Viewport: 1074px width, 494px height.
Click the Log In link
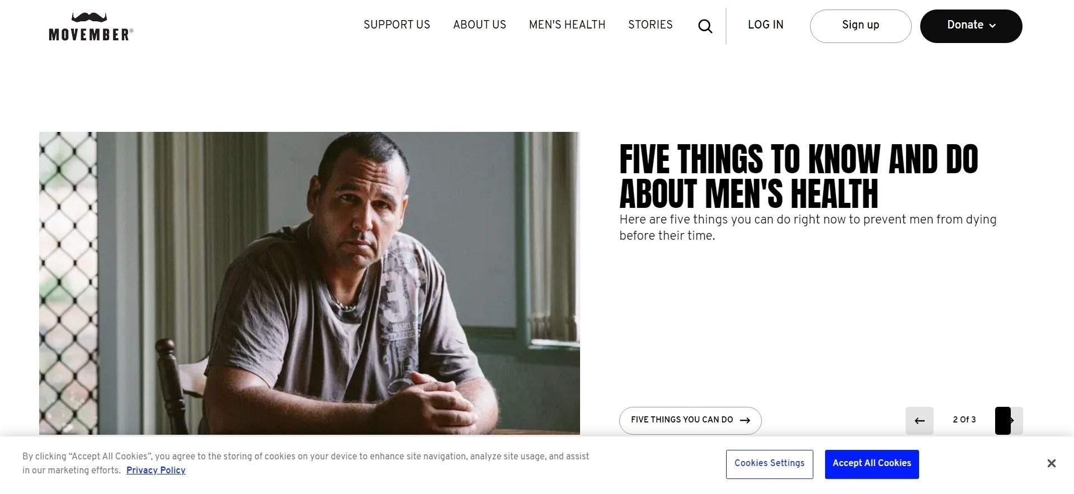tap(765, 25)
